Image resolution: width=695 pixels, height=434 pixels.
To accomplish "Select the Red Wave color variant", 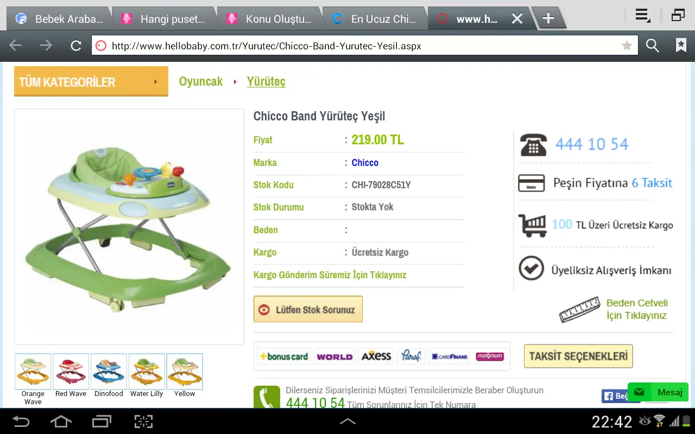I will pyautogui.click(x=71, y=372).
